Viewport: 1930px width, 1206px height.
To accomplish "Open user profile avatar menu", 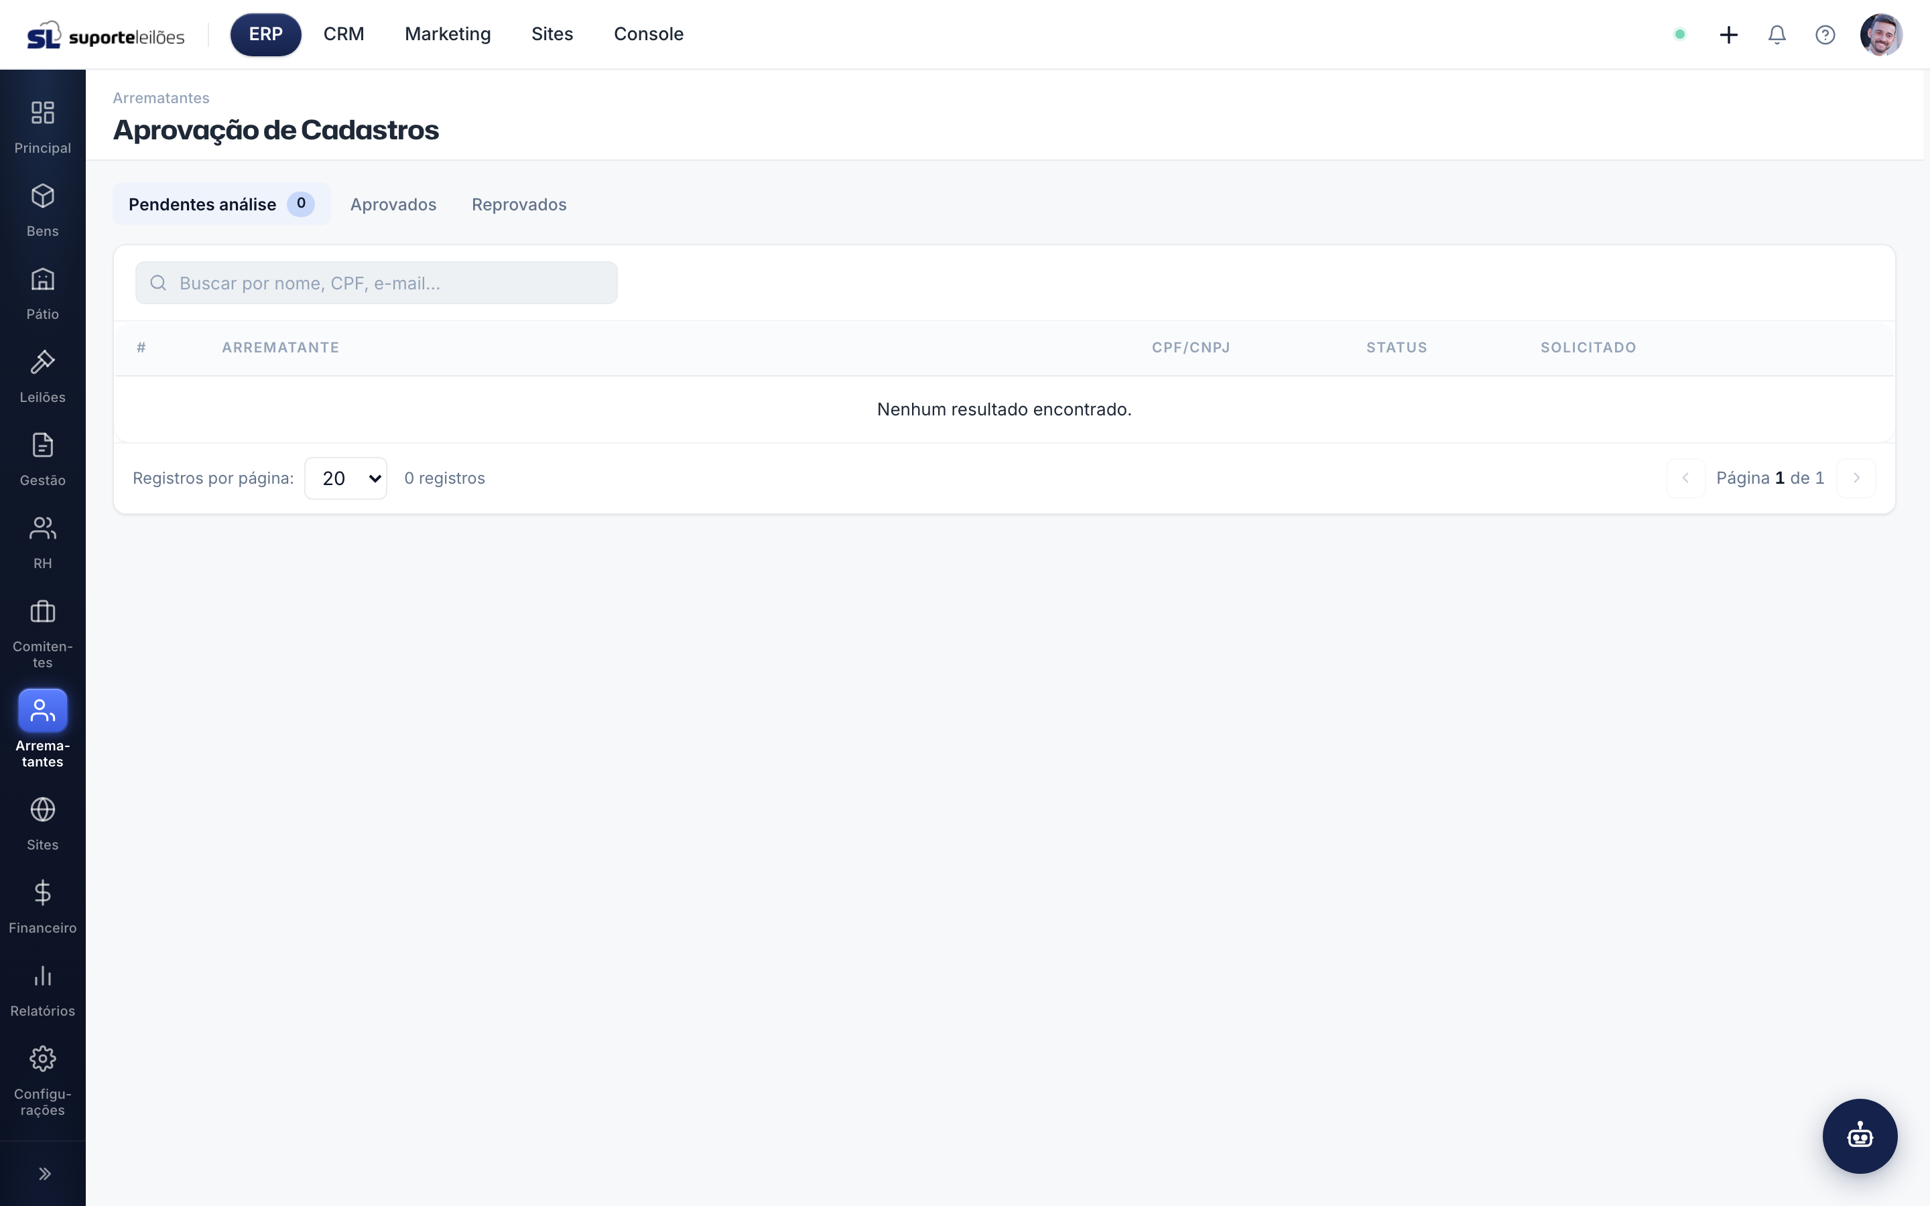I will (x=1880, y=34).
